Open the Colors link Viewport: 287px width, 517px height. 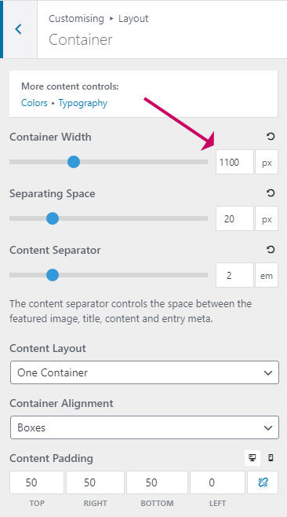[35, 103]
